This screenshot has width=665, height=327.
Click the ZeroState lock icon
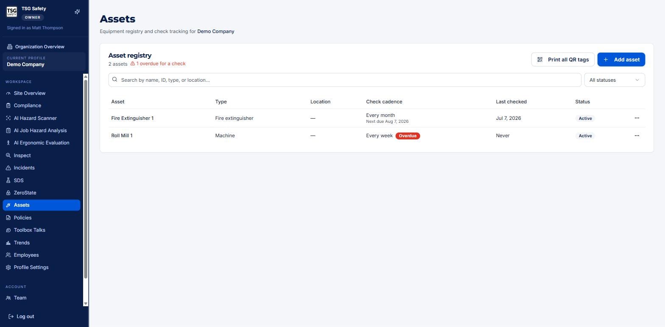coord(8,193)
